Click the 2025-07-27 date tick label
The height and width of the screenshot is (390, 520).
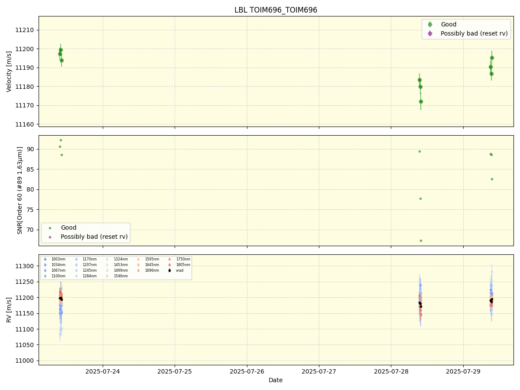tap(319, 371)
